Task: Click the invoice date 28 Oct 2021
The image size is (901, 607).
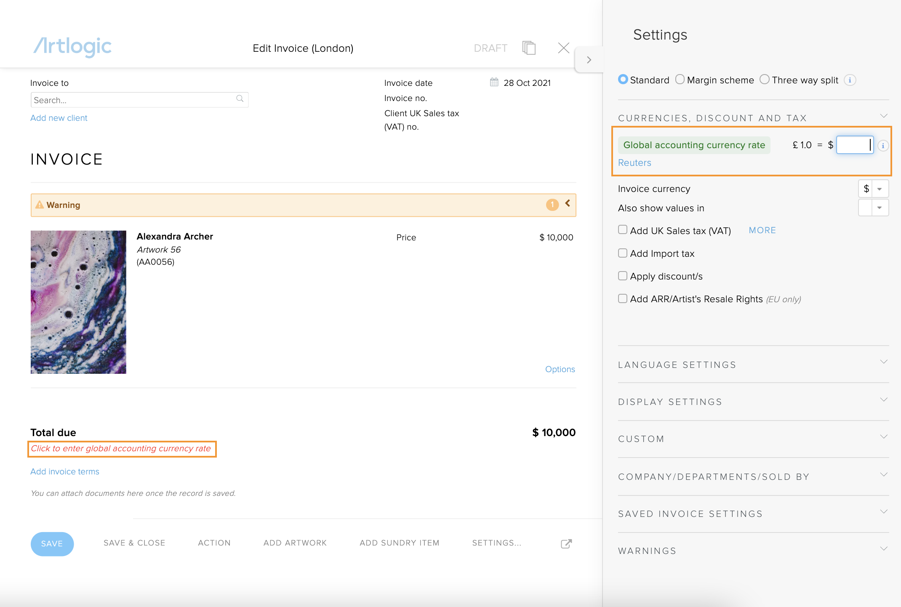Action: pyautogui.click(x=527, y=83)
